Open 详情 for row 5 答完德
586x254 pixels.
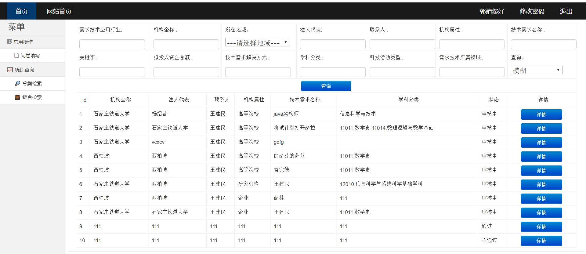pyautogui.click(x=541, y=171)
